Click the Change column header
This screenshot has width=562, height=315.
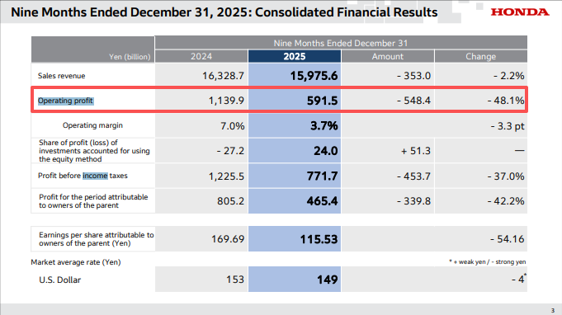[x=480, y=56]
